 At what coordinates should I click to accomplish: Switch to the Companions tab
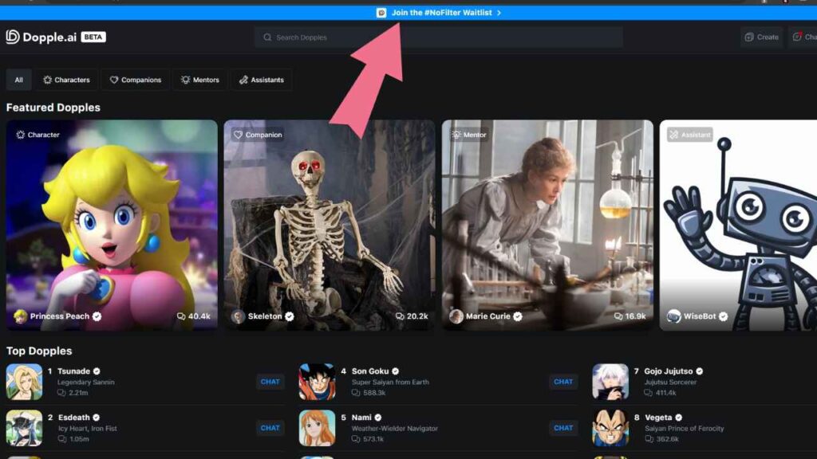pos(135,80)
